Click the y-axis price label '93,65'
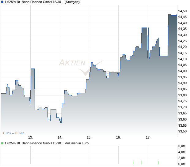Screen dimensions: 190x167 (182, 113)
